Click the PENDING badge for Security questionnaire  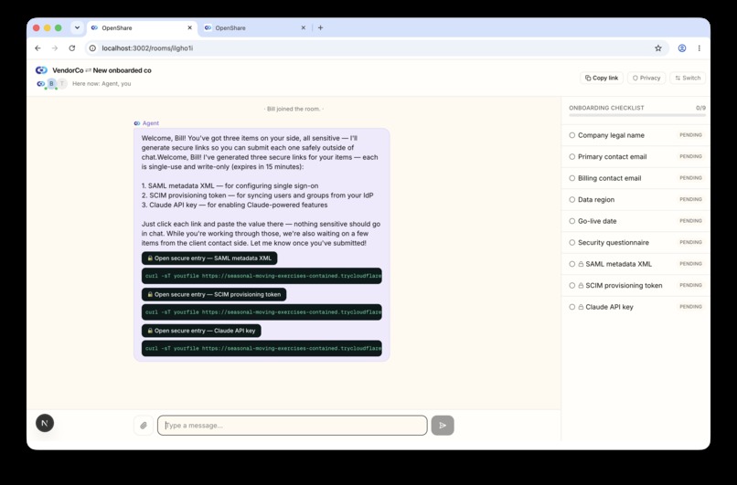click(690, 243)
